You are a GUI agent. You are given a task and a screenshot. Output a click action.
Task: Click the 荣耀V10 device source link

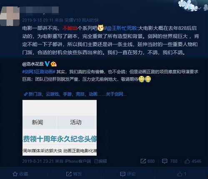[81, 20]
